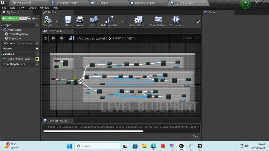Focus the My Blueprint search field
The width and height of the screenshot is (269, 151).
[23, 18]
